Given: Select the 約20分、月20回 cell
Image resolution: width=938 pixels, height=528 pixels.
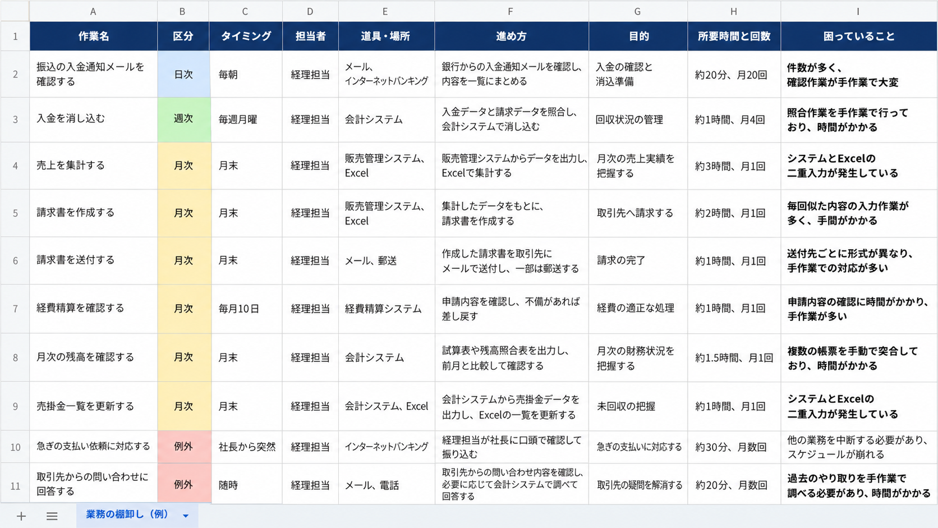Looking at the screenshot, I should pyautogui.click(x=734, y=74).
